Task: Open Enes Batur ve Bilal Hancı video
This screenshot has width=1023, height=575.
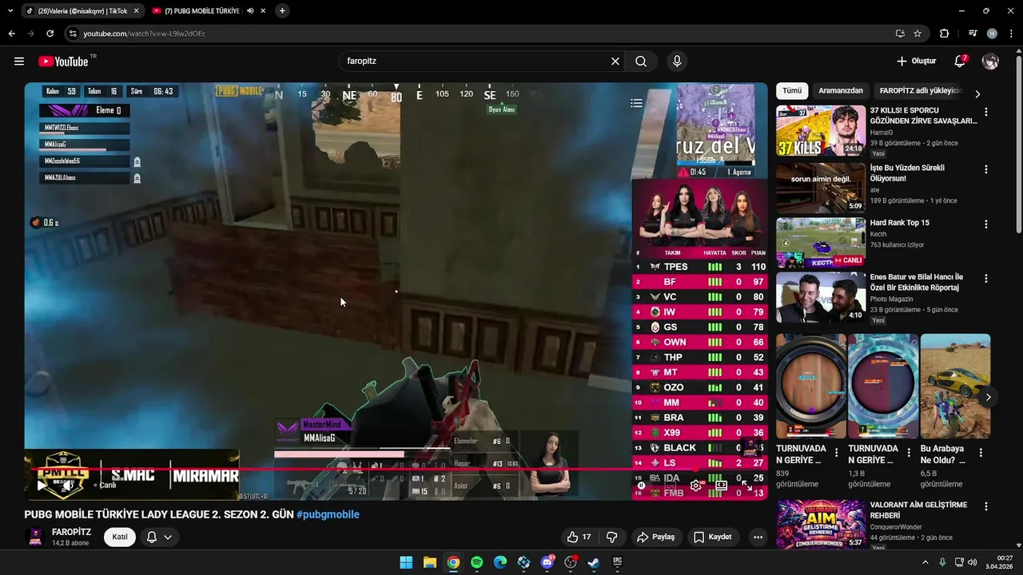Action: tap(821, 297)
